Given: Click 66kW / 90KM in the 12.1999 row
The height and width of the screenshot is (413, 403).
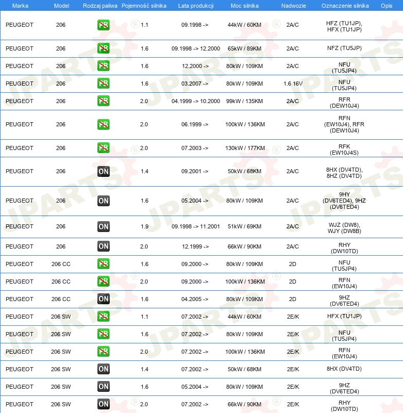Looking at the screenshot, I should (245, 246).
